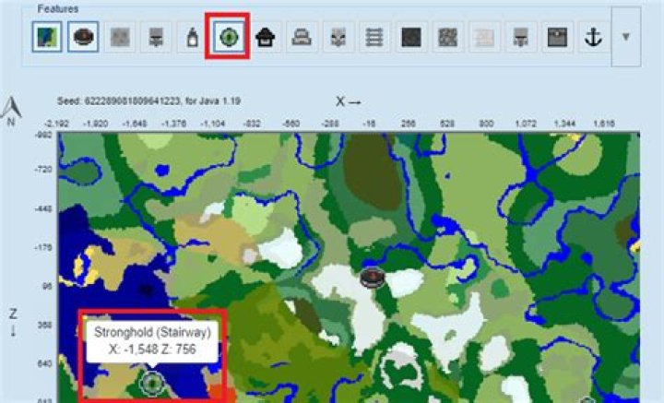Viewport: 664px width, 403px height.
Task: Enable the greyed slime chunk feature icon
Action: pos(120,37)
